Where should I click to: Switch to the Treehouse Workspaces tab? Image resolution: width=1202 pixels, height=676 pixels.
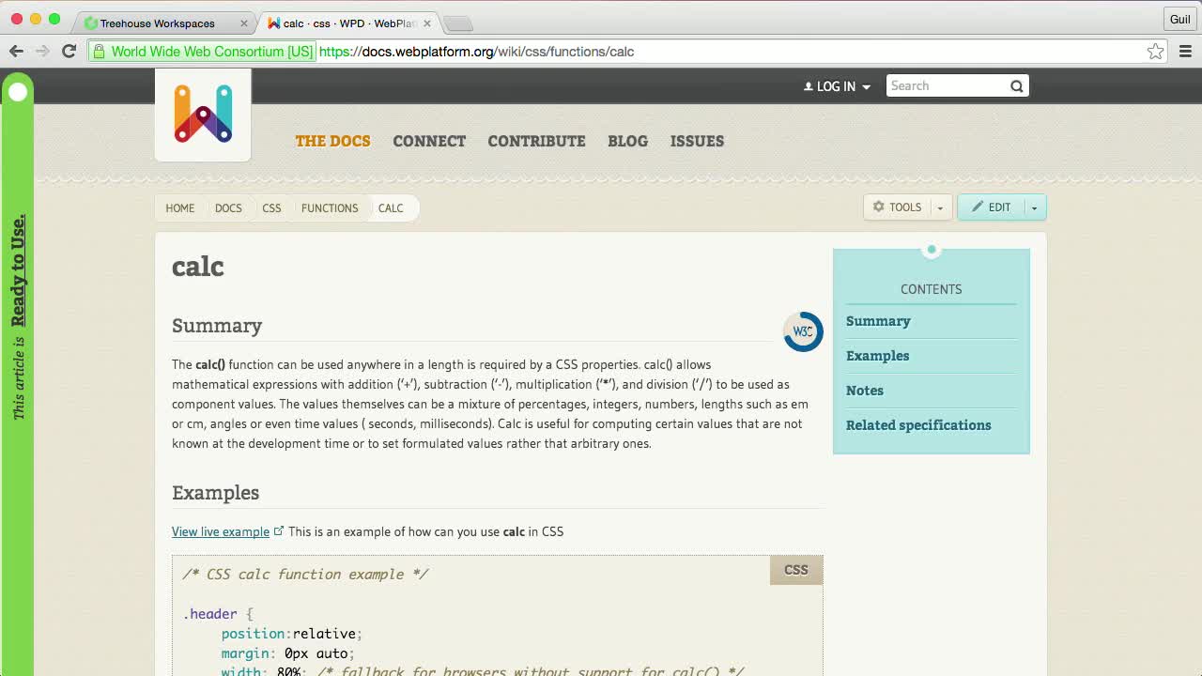click(160, 23)
